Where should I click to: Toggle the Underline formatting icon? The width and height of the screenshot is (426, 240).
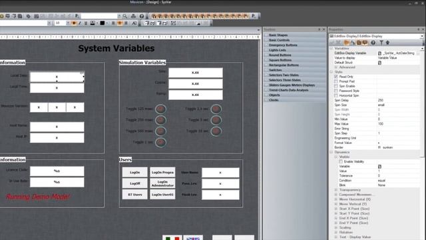point(86,23)
